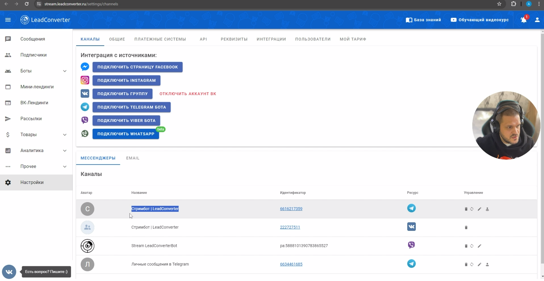Go to Сообщения in sidebar

tap(36, 39)
